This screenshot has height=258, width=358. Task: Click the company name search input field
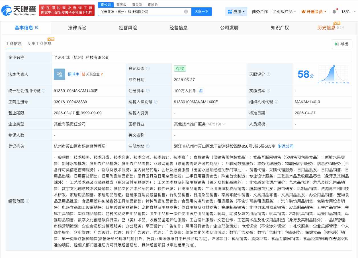(142, 12)
